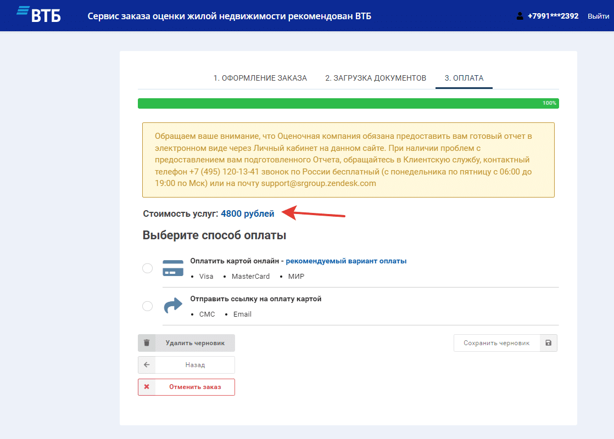Click the Оплатить картой онлайн label
This screenshot has width=614, height=439.
click(x=235, y=261)
